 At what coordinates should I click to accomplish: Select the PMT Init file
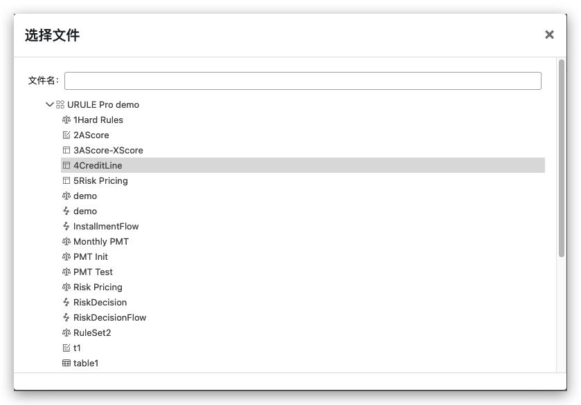pos(91,257)
